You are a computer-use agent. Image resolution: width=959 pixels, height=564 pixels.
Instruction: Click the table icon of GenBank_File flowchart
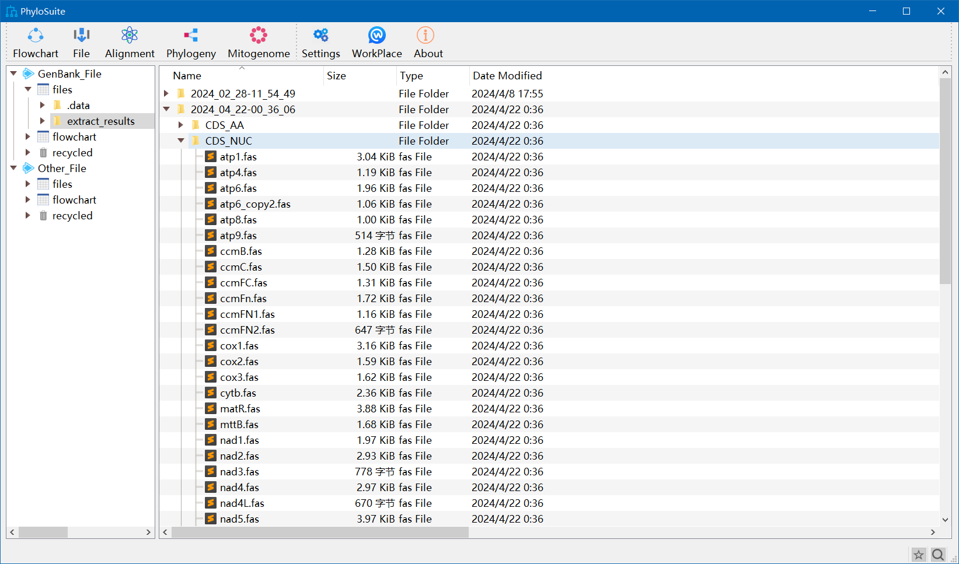tap(43, 136)
